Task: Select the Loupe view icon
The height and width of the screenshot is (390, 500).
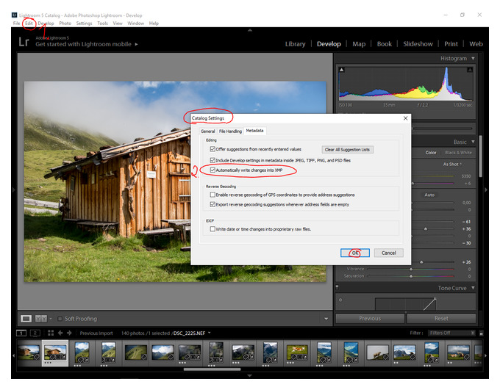Action: coord(26,319)
